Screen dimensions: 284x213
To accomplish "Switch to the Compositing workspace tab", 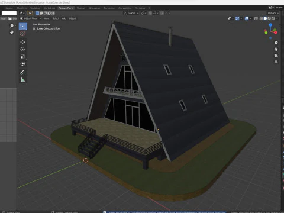I will click(x=125, y=8).
